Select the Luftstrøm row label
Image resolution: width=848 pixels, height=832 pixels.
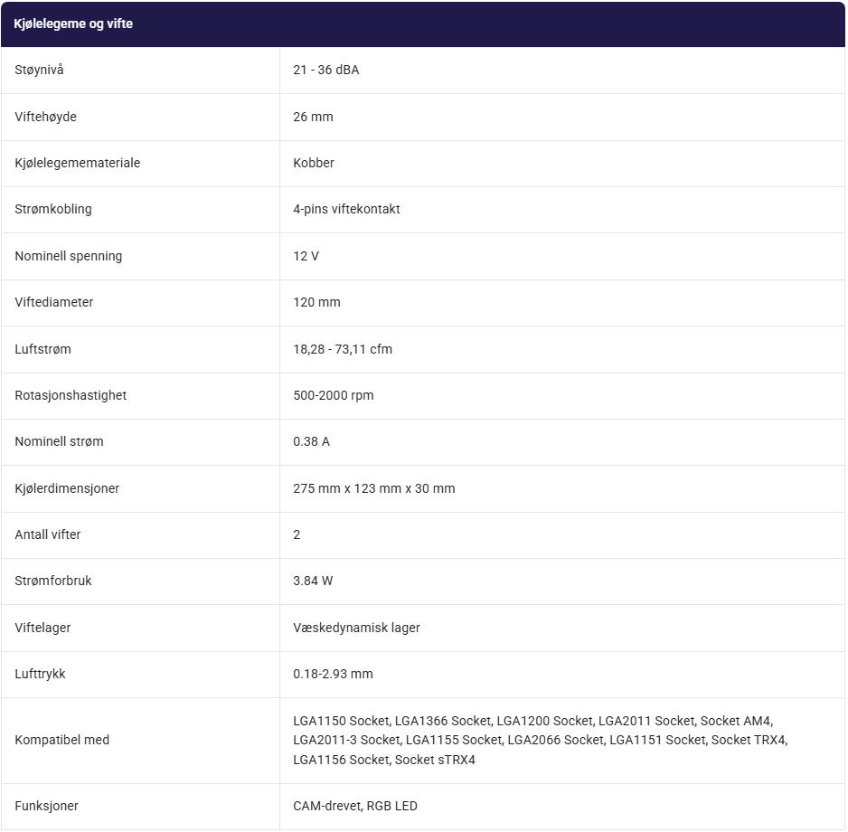pyautogui.click(x=42, y=349)
